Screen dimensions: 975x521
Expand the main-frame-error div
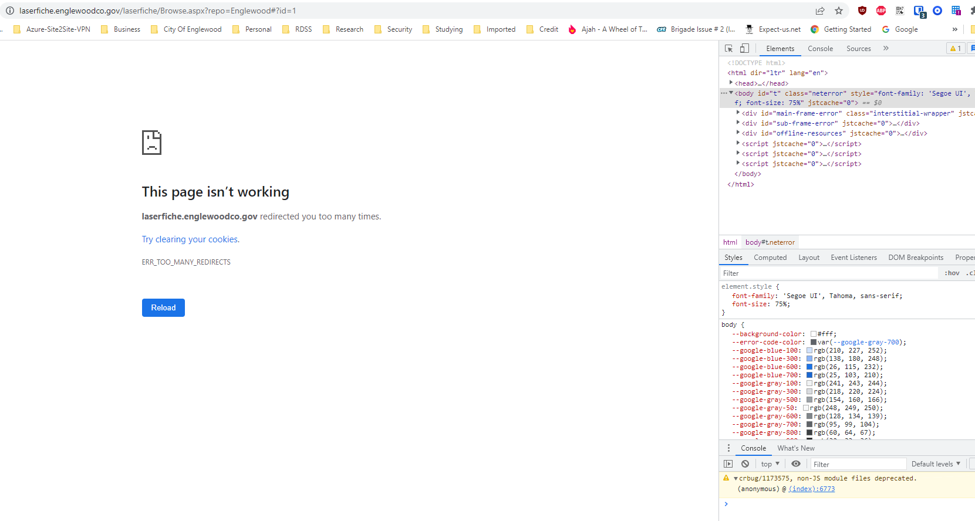click(738, 113)
